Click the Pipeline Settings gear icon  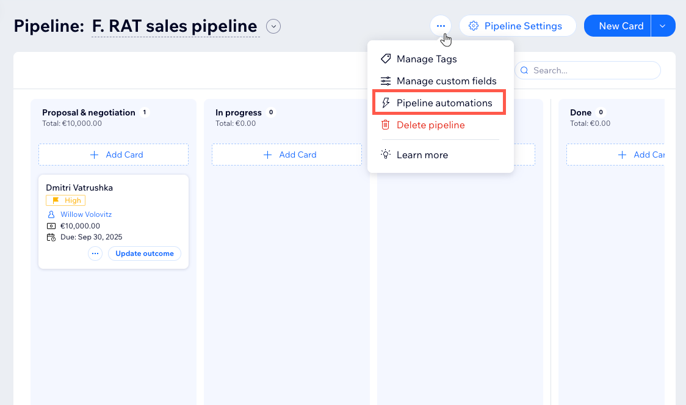[474, 26]
